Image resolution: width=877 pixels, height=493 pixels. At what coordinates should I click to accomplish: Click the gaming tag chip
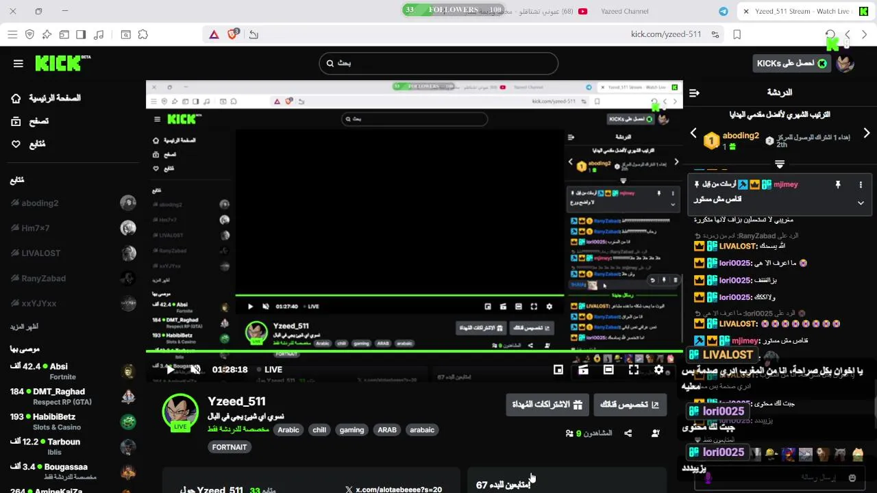351,430
